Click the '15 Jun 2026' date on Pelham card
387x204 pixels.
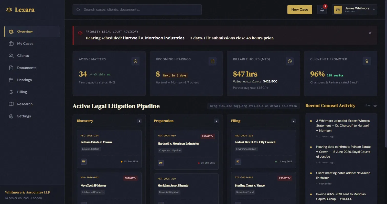(131, 162)
